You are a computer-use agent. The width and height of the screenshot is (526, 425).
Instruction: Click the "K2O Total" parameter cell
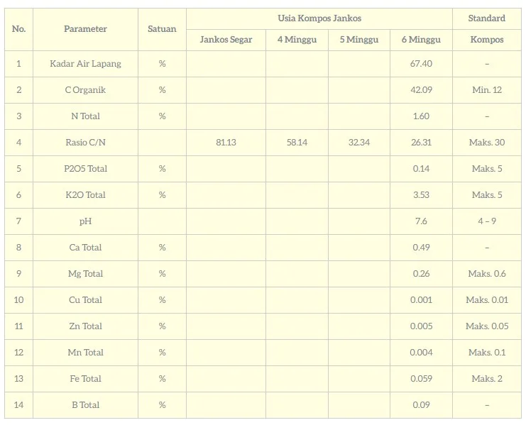coord(85,195)
